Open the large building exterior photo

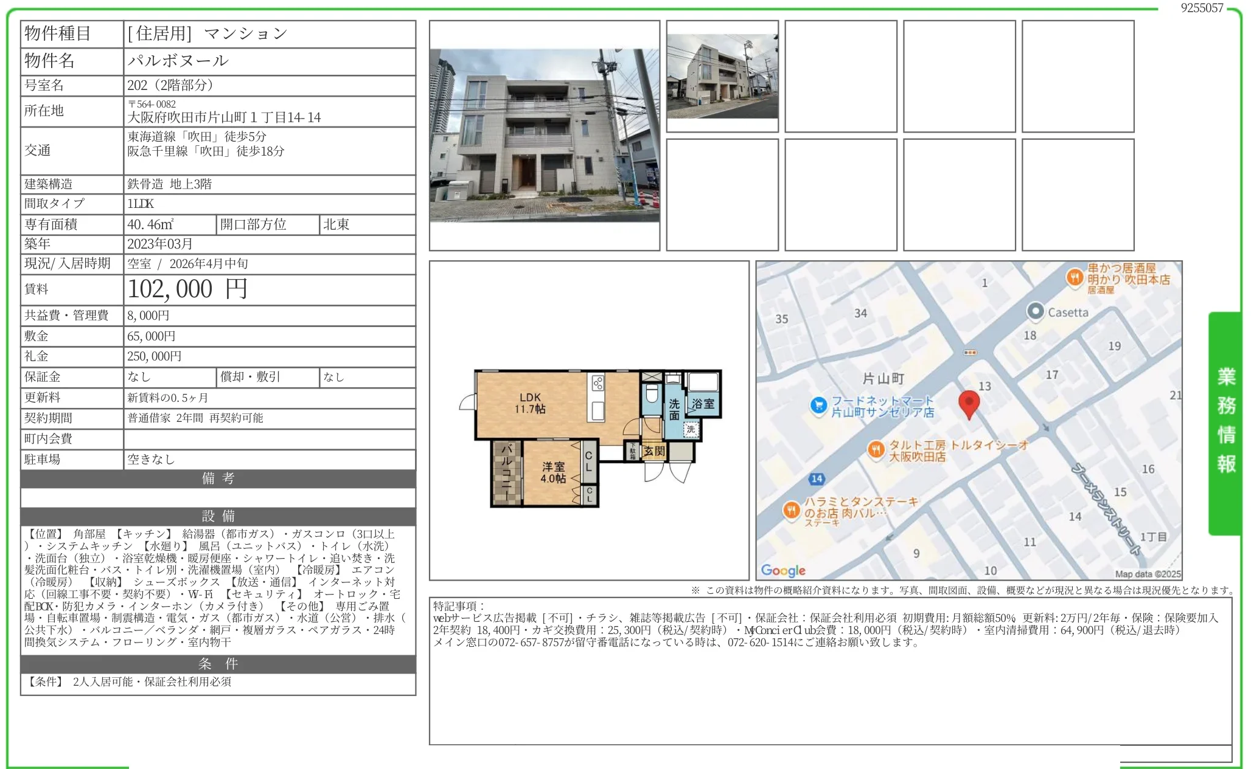[x=544, y=135]
